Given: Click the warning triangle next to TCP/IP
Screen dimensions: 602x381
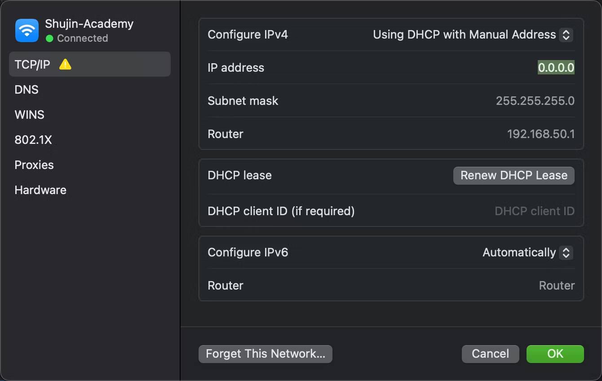Looking at the screenshot, I should [x=65, y=64].
